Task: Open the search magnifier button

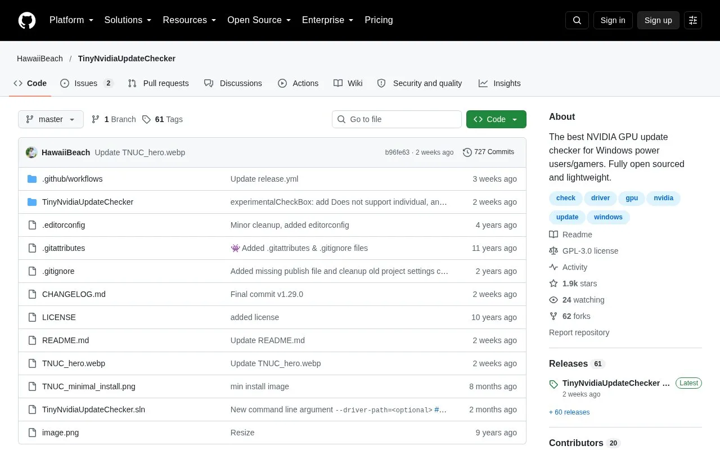Action: 577,20
